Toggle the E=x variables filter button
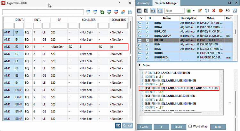 click(x=160, y=11)
